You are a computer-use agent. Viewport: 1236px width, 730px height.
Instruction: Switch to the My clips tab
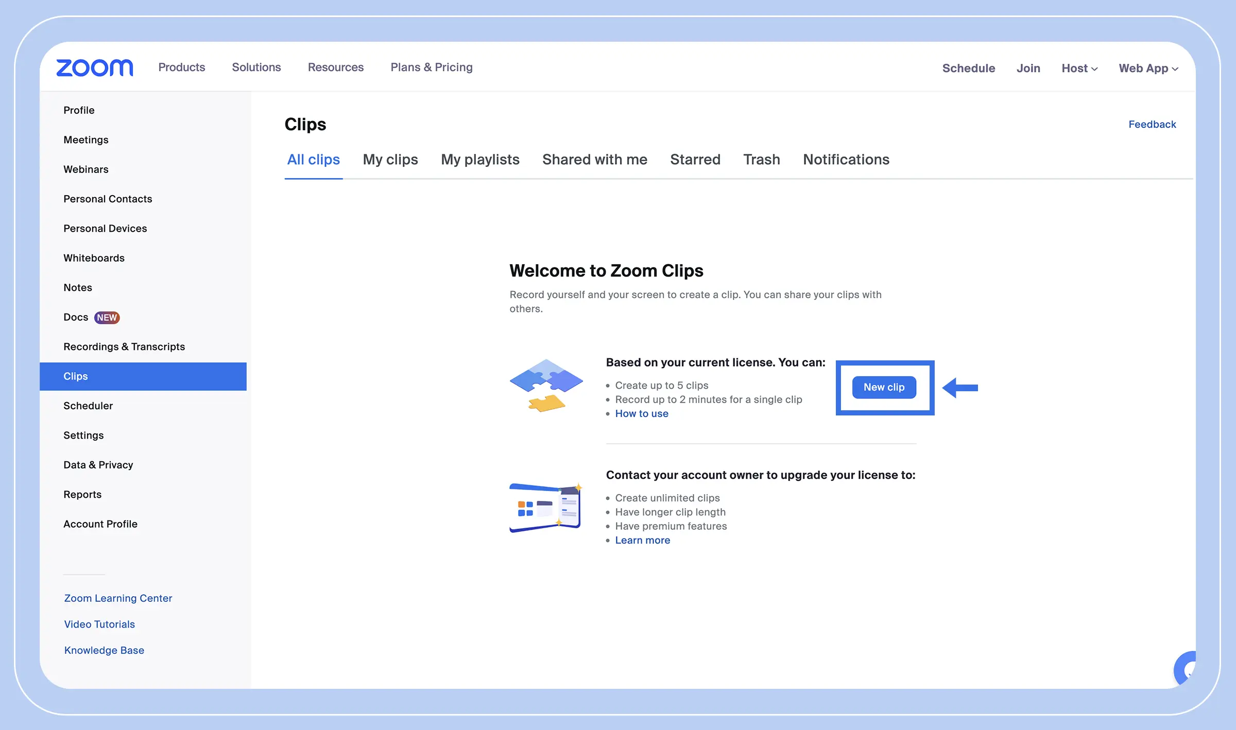click(390, 160)
